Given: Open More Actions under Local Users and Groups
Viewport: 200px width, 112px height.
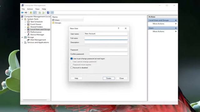Looking at the screenshot, I should [x=158, y=24].
